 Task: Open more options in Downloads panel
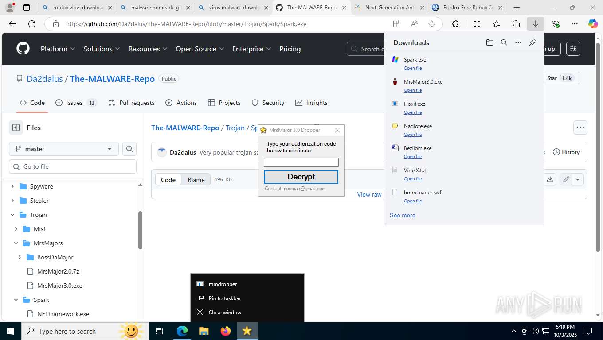tap(518, 42)
